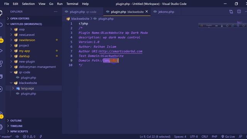247x139 pixels.
Task: Click the Text Domain:blackwebsite line
Action: (101, 56)
